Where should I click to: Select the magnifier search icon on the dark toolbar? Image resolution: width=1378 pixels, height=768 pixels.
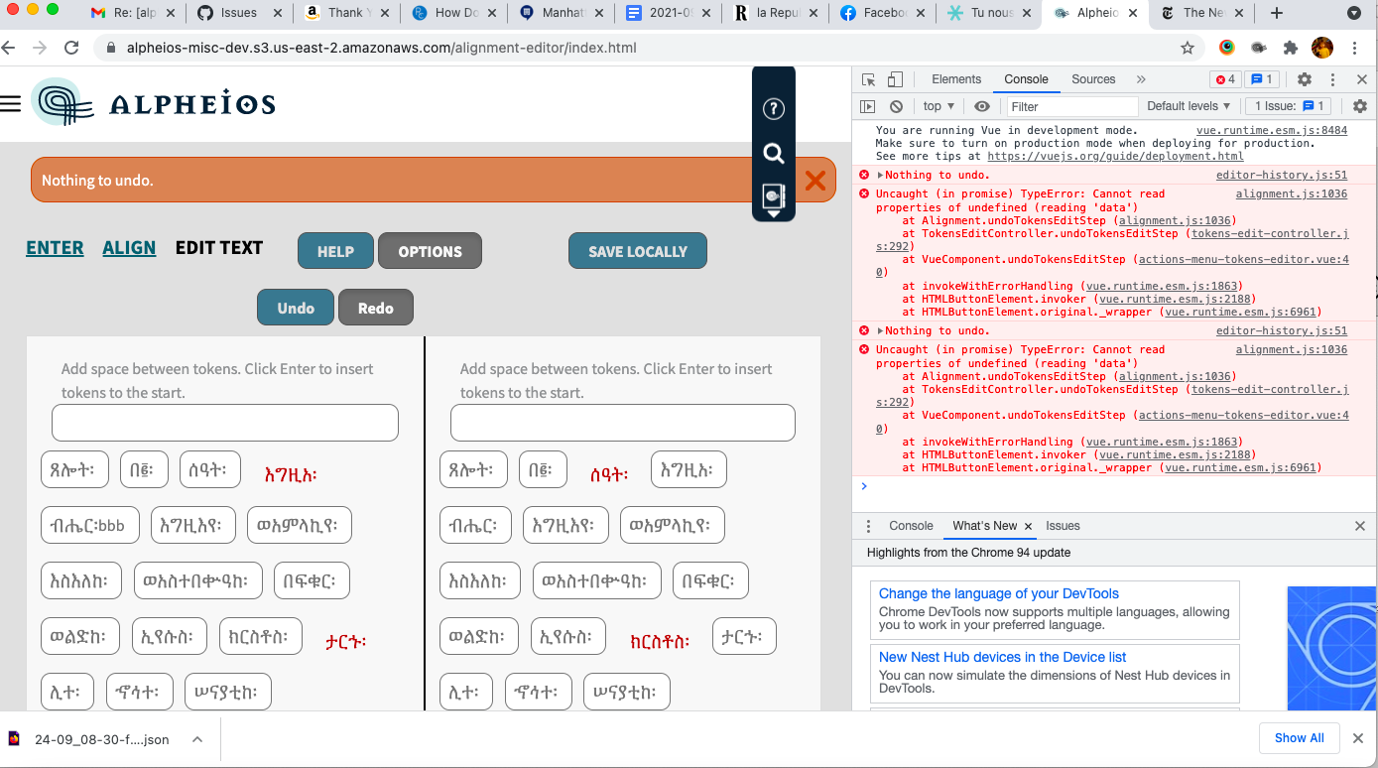[774, 154]
